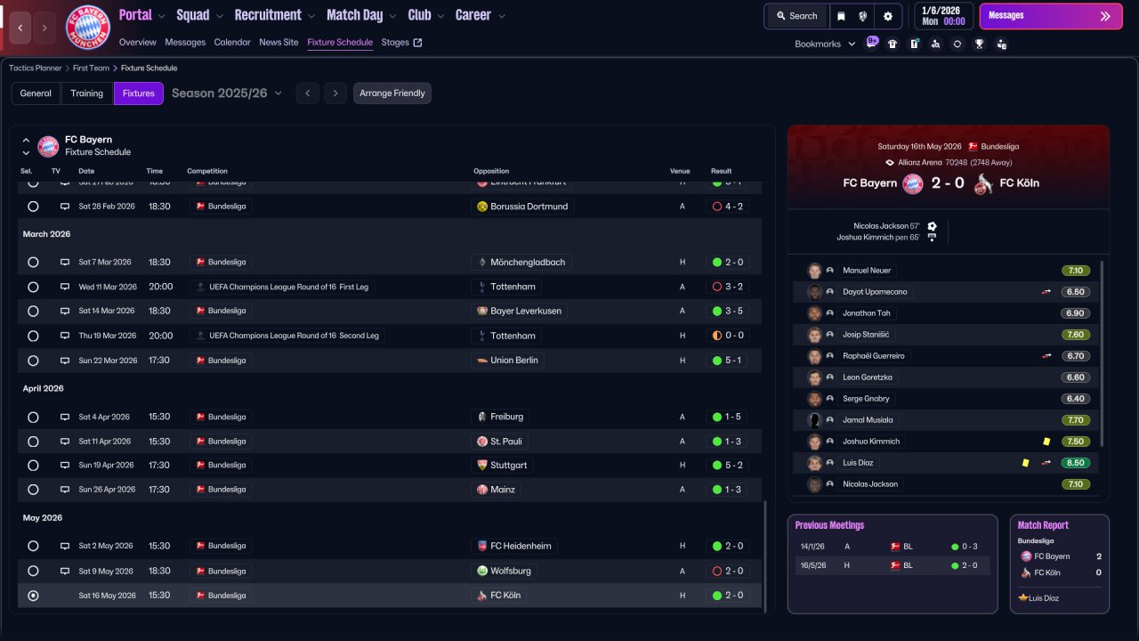
Task: Select the 11 Mar Tottenham first leg radio
Action: pos(33,288)
